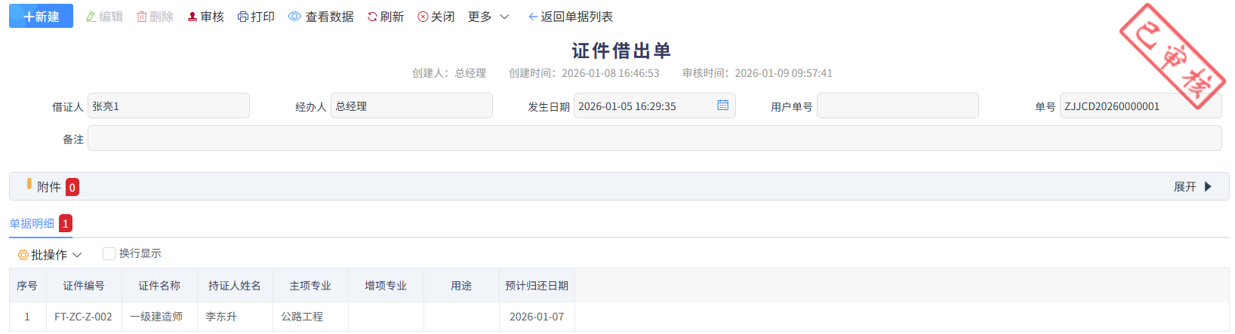1235x334 pixels.
Task: Click the 证件编号 column header
Action: tap(84, 286)
